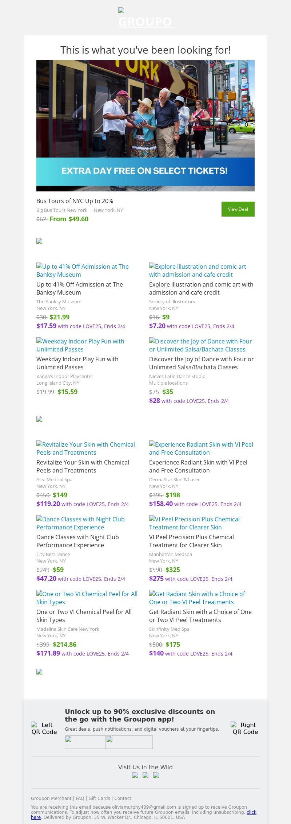Image resolution: width=291 pixels, height=824 pixels.
Task: Click the Contact footer link
Action: pyautogui.click(x=123, y=798)
